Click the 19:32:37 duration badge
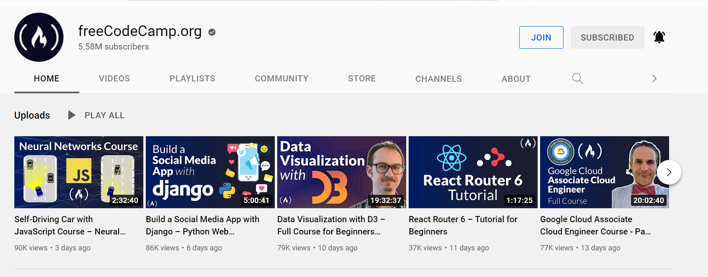This screenshot has width=708, height=277. click(386, 200)
